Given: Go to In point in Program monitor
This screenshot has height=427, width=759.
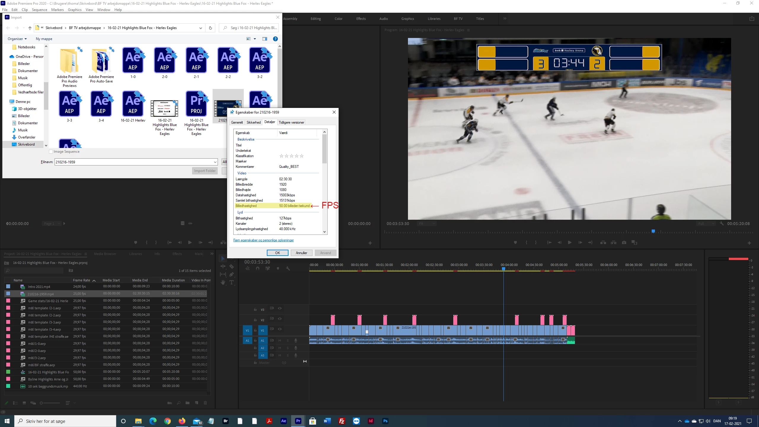Looking at the screenshot, I should point(549,243).
